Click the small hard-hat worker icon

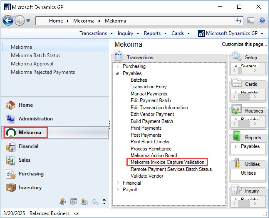(84, 202)
